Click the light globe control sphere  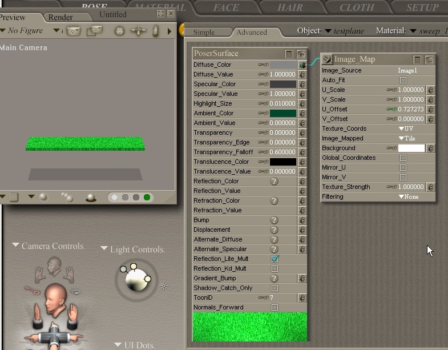tap(137, 280)
